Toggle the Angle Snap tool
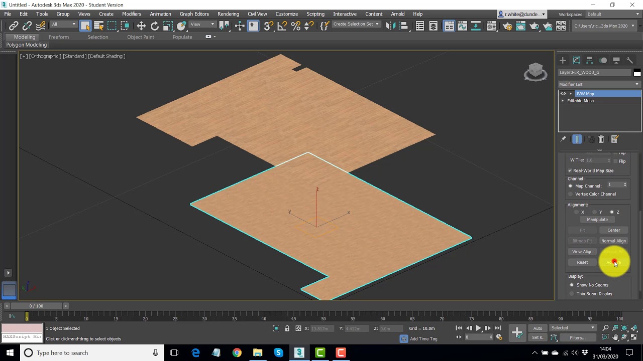The height and width of the screenshot is (361, 643). [282, 26]
